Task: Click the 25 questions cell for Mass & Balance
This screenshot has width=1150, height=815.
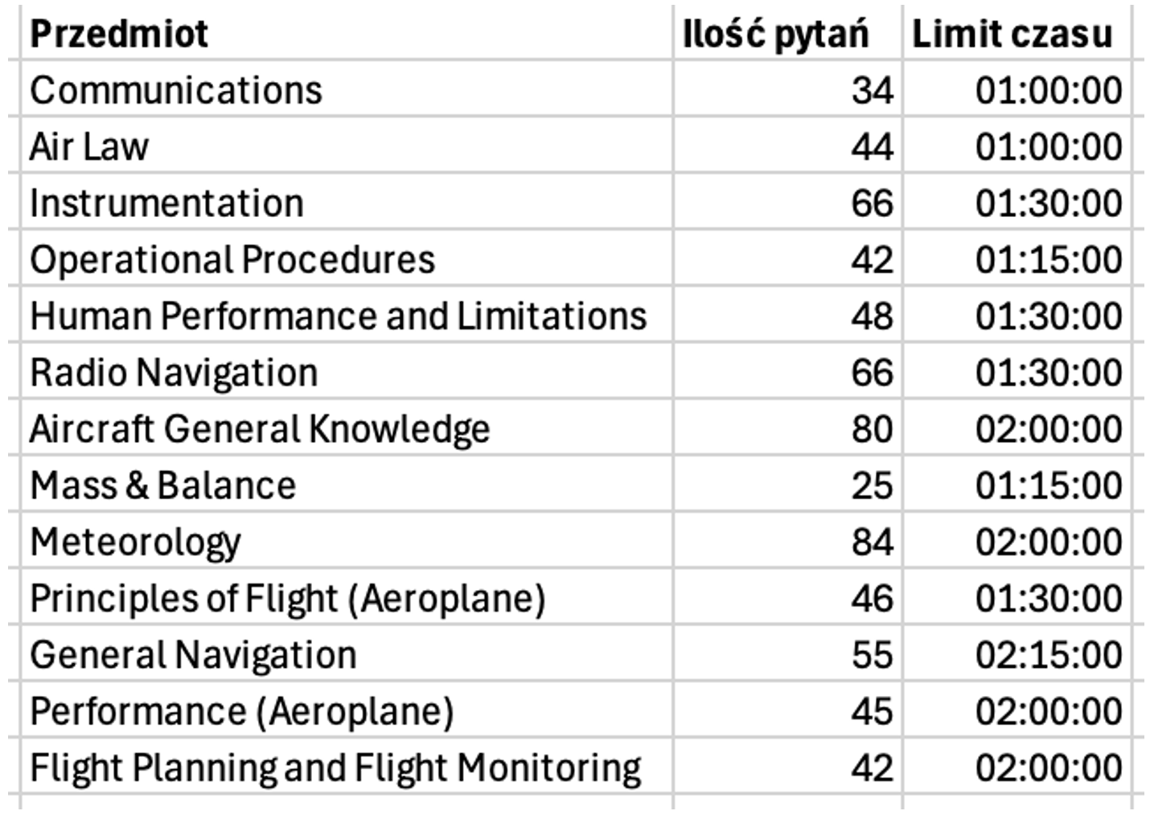Action: (x=787, y=484)
